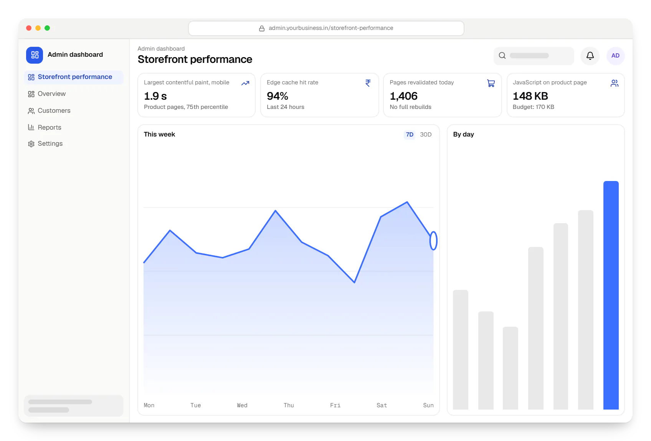The image size is (651, 441).
Task: Click the lock icon in the address bar
Action: tap(262, 28)
